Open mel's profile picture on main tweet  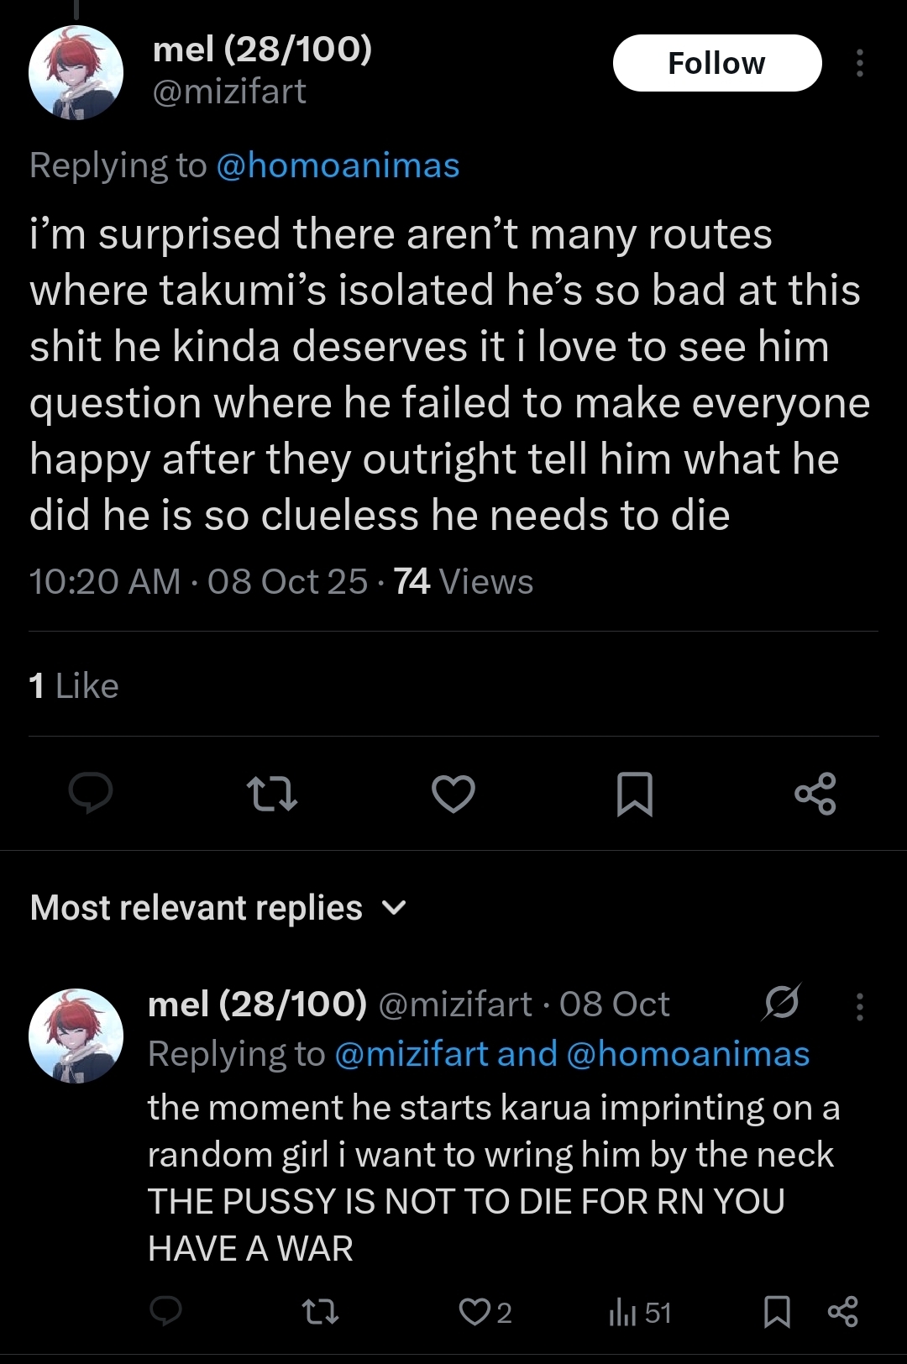pyautogui.click(x=76, y=73)
